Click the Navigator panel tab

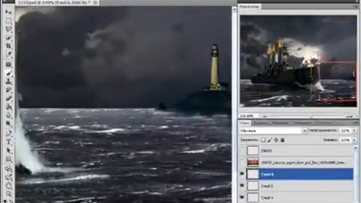pyautogui.click(x=249, y=7)
